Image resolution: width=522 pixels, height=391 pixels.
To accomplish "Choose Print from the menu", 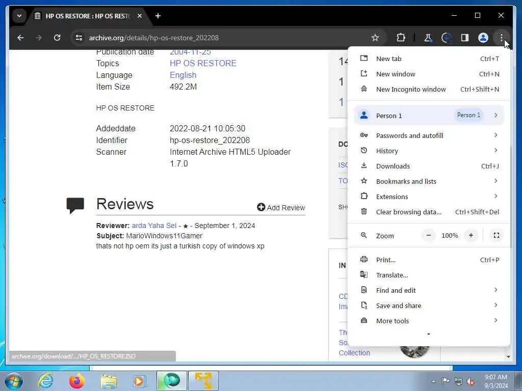I will pos(429,260).
